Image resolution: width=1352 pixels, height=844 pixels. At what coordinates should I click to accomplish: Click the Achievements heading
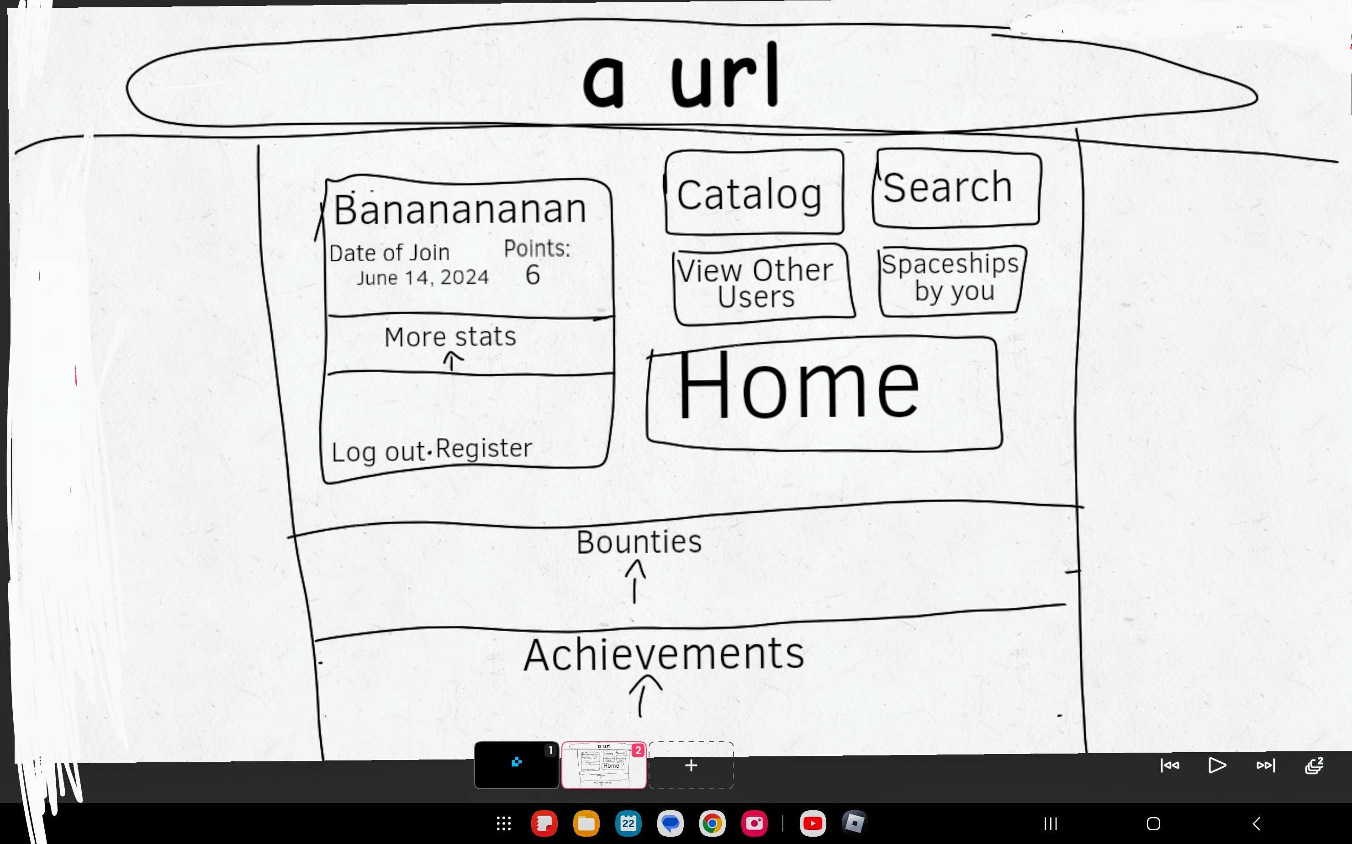click(664, 654)
